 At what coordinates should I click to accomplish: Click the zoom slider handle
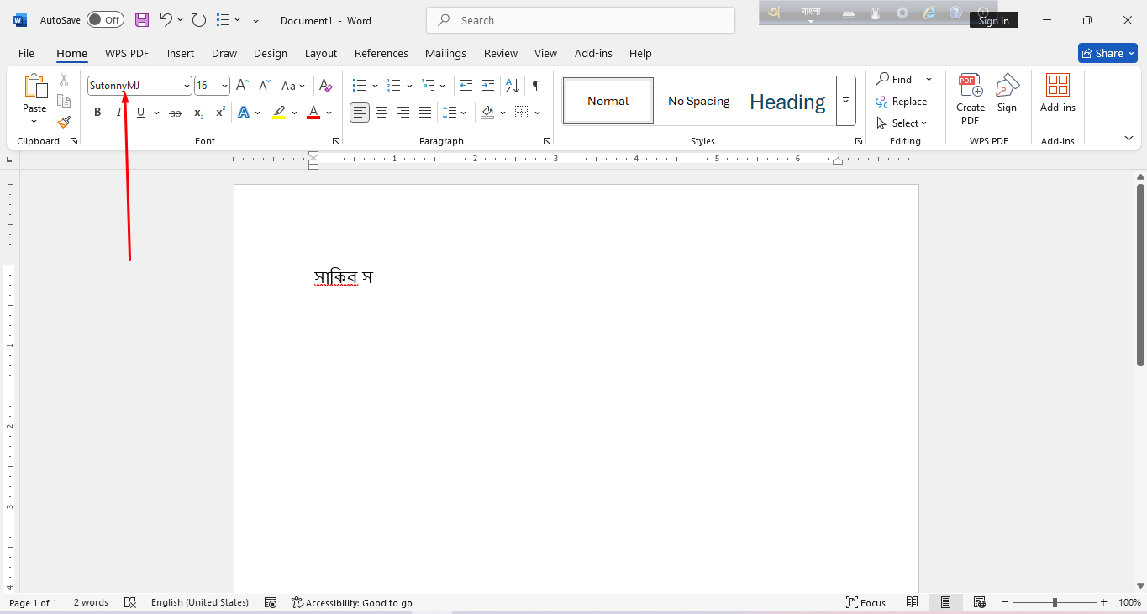click(1055, 602)
